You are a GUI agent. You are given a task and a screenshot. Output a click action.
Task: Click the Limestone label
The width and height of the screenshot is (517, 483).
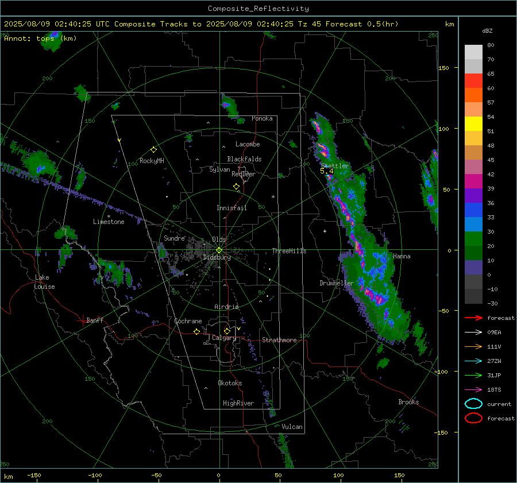click(x=109, y=222)
